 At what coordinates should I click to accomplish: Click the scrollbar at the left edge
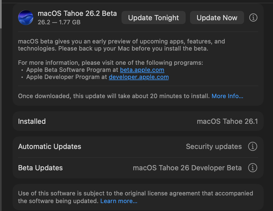(x=1, y=14)
